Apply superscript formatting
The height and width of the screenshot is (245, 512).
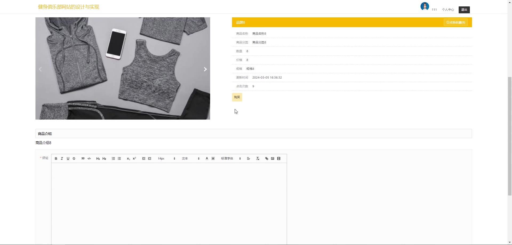pyautogui.click(x=134, y=158)
